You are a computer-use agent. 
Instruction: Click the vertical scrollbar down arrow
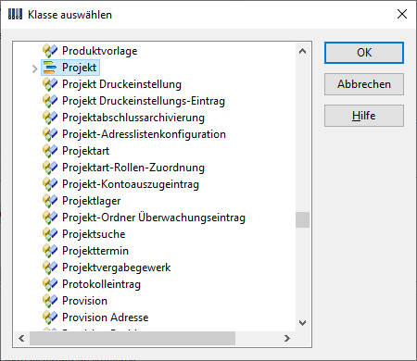pyautogui.click(x=303, y=323)
